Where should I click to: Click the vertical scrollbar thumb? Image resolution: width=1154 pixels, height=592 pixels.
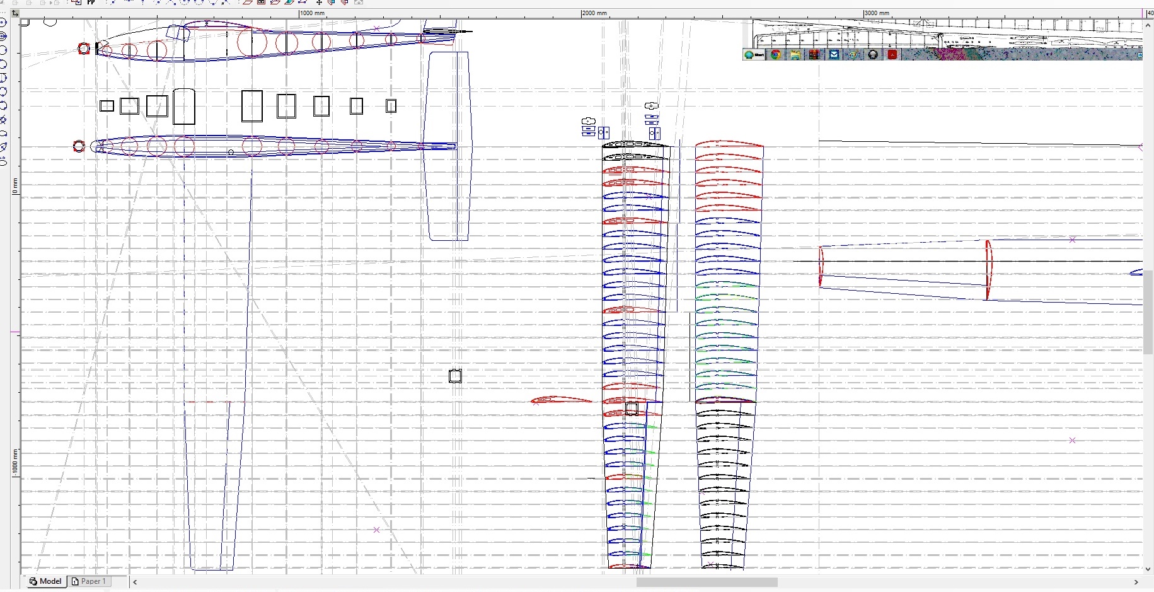(1148, 312)
